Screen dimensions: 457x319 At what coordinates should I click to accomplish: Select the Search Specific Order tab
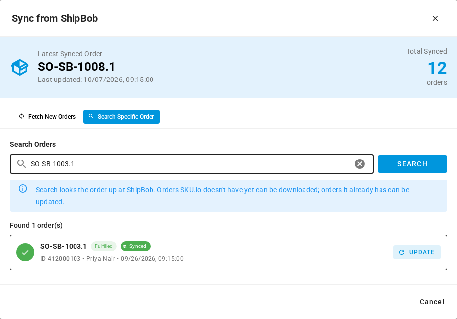click(122, 117)
